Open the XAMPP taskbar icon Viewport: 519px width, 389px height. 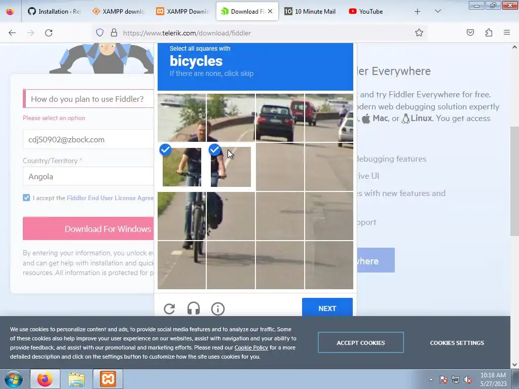click(x=108, y=379)
